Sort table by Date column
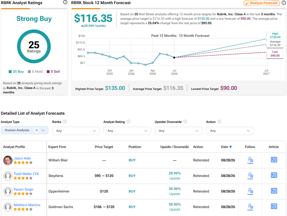The image size is (287, 216). (226, 147)
